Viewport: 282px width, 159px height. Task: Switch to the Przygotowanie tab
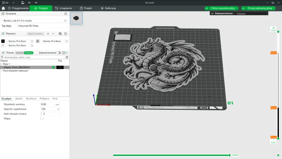click(18, 8)
